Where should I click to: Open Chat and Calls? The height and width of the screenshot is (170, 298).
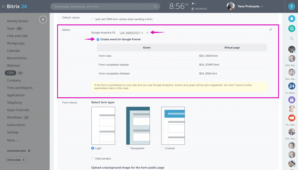(x=17, y=36)
